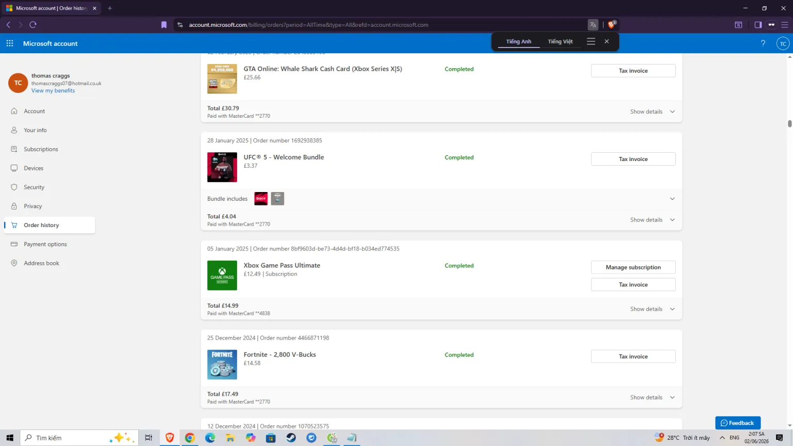
Task: Get Tax invoice for Xbox Game Pass
Action: pos(633,284)
